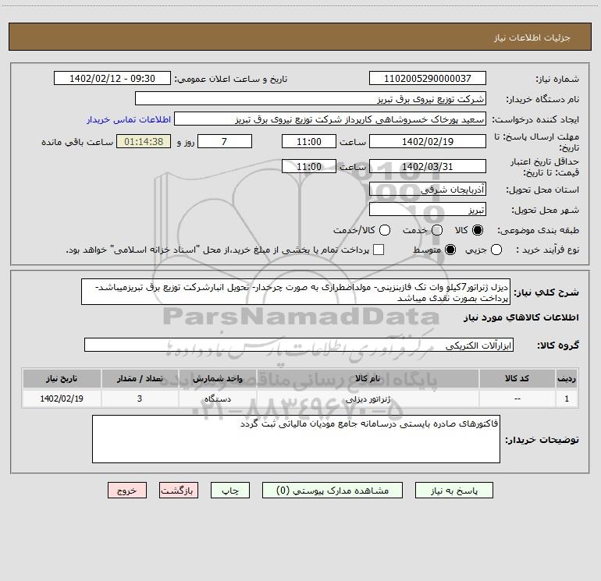Click the ایجاد کننده درخواست field
Screen dimensions: 601x581
(330, 119)
